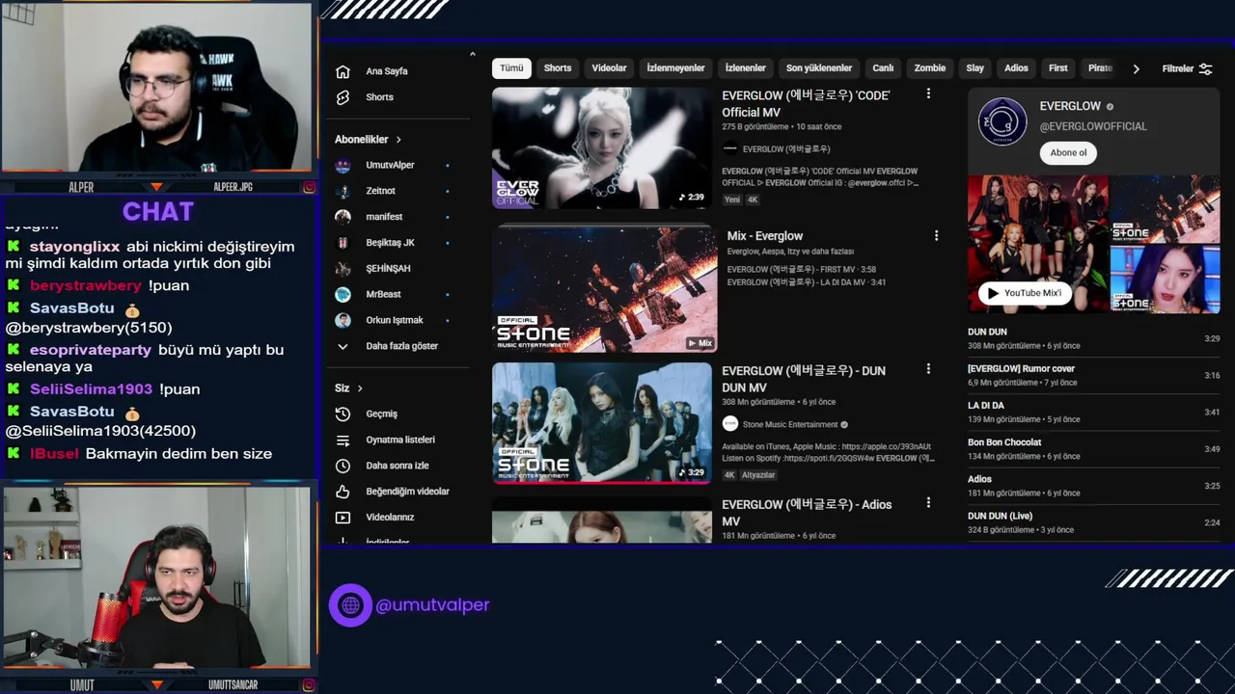Screen dimensions: 1235x694
Task: Expand Abonelikler section chevron
Action: click(398, 140)
